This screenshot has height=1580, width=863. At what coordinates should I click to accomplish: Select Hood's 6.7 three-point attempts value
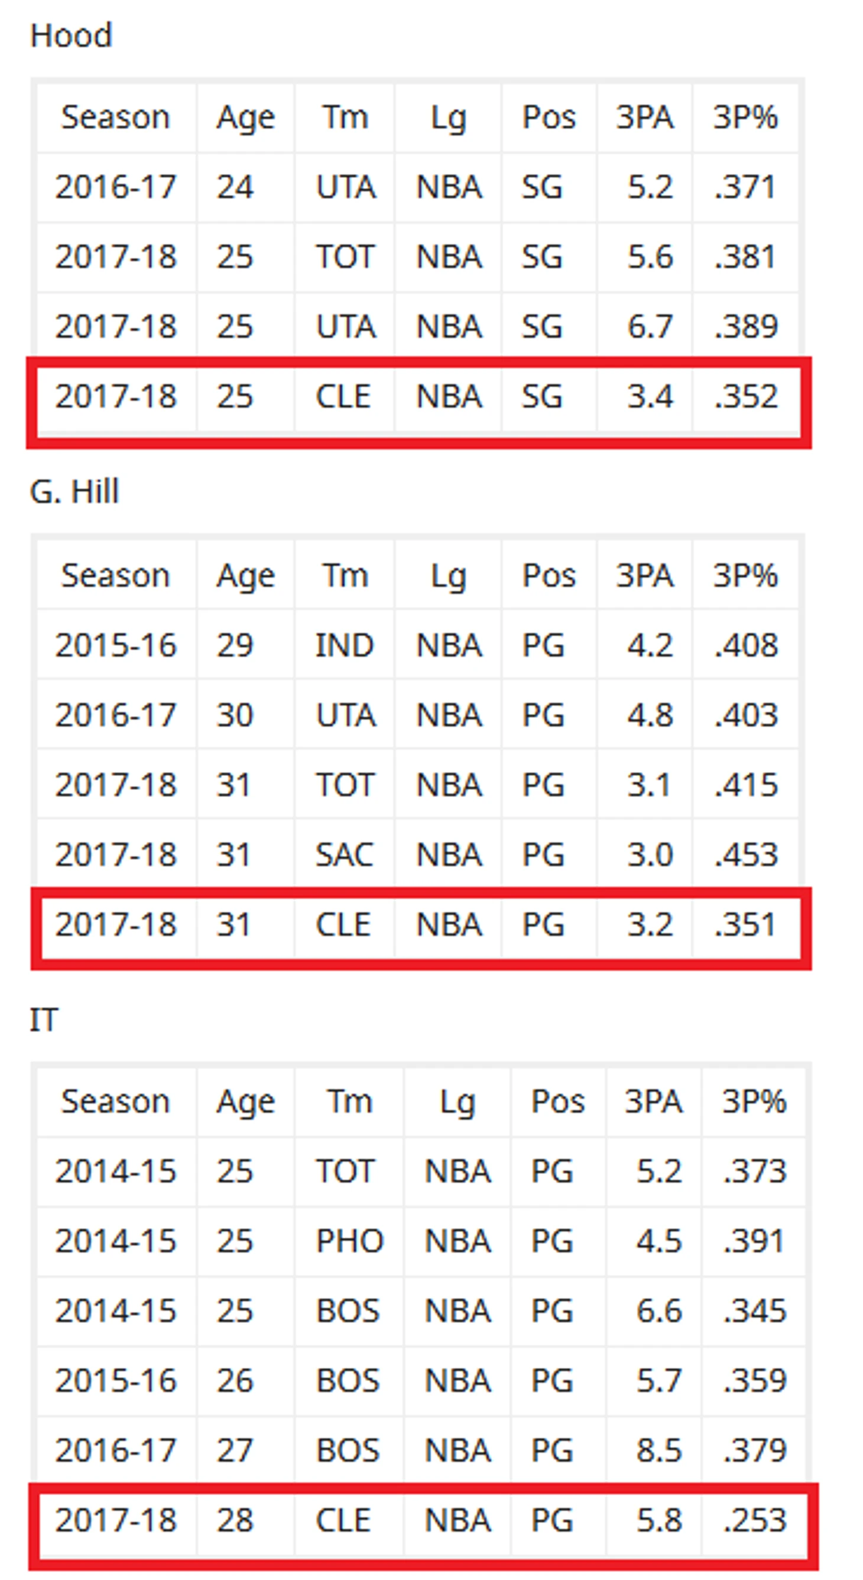(x=650, y=326)
